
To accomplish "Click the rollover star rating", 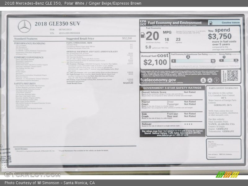I will pyautogui.click(x=188, y=124).
